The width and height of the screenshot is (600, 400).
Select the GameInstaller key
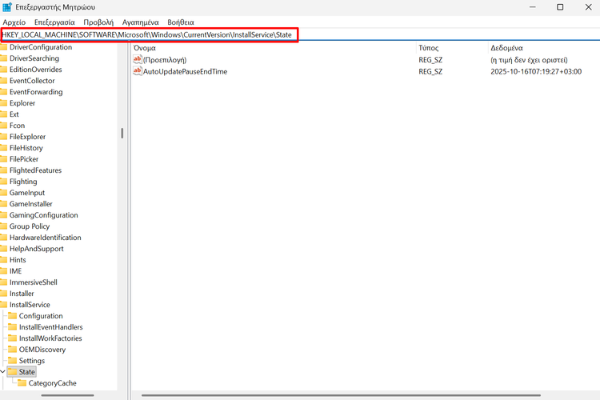pos(31,204)
